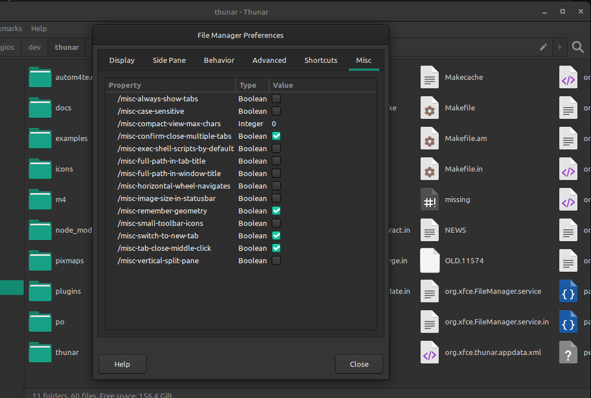
Task: Open the autom4te cache folder icon
Action: pyautogui.click(x=40, y=77)
